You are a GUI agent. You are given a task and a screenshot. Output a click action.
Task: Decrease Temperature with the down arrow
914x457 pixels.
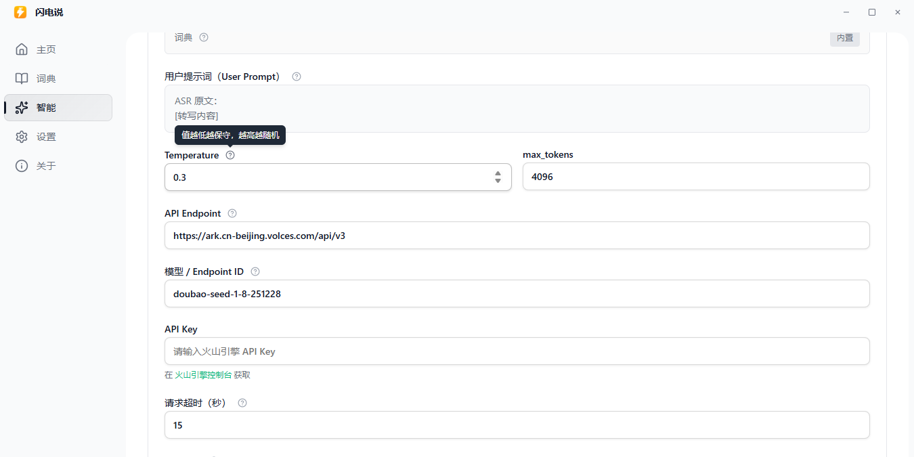pyautogui.click(x=498, y=181)
